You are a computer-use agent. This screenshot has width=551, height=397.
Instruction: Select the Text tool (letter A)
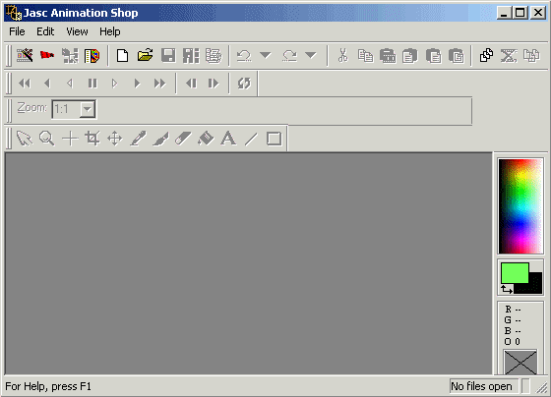pyautogui.click(x=228, y=139)
